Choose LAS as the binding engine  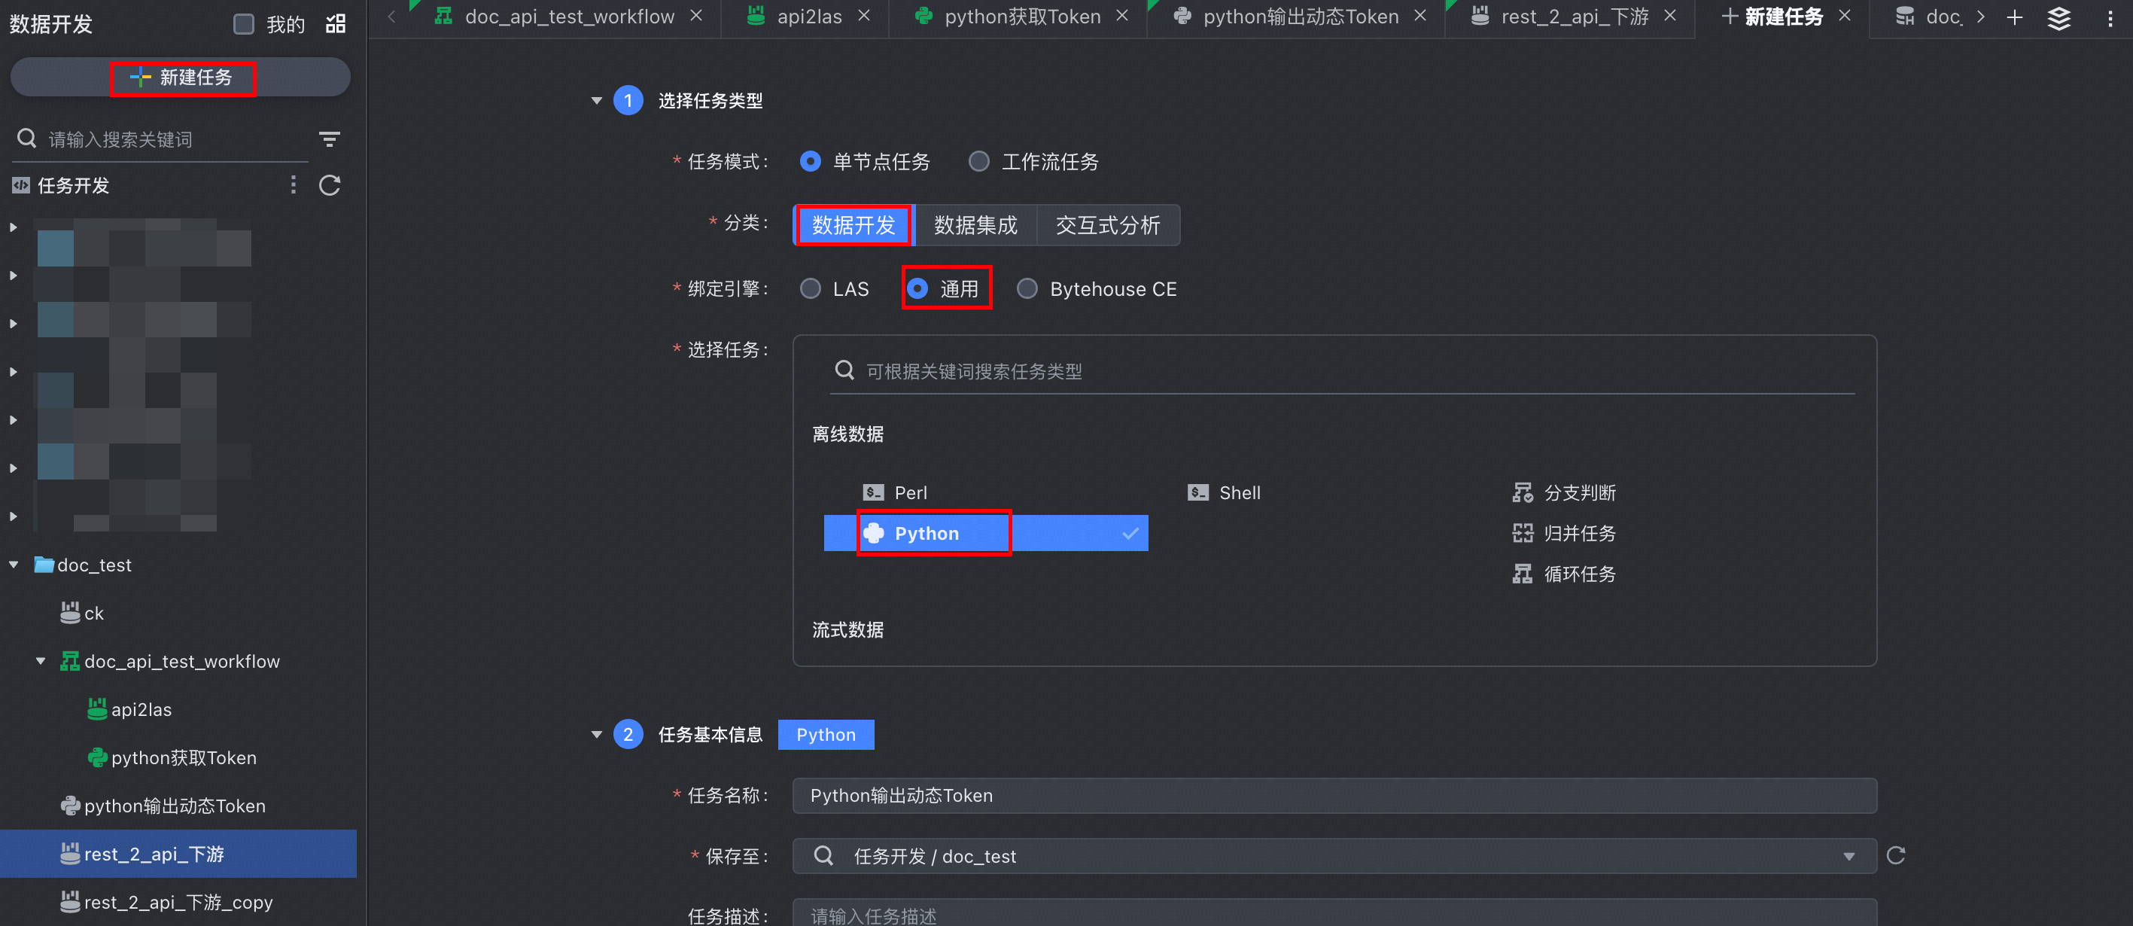tap(811, 288)
